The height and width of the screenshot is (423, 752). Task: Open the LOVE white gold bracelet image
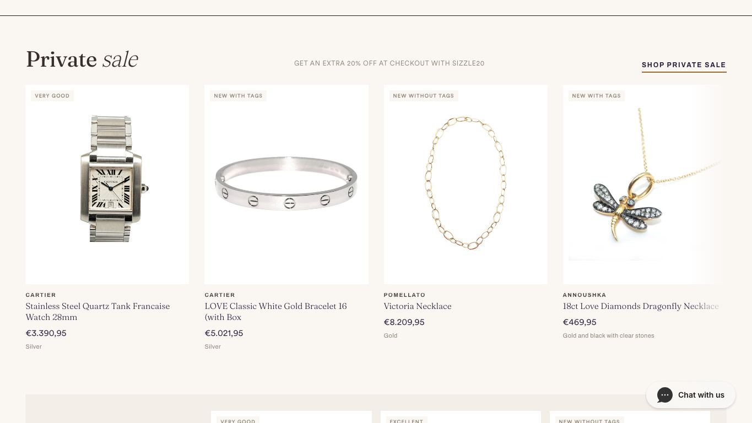pos(286,185)
